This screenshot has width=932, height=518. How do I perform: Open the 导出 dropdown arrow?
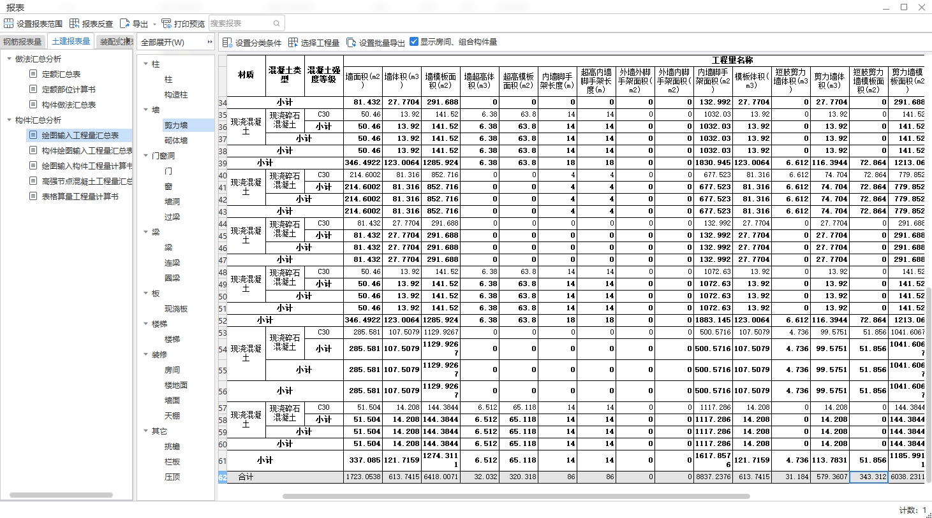coord(154,24)
